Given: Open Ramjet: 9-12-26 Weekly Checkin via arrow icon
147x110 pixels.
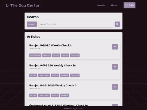Looking at the screenshot, I should click(x=115, y=47).
